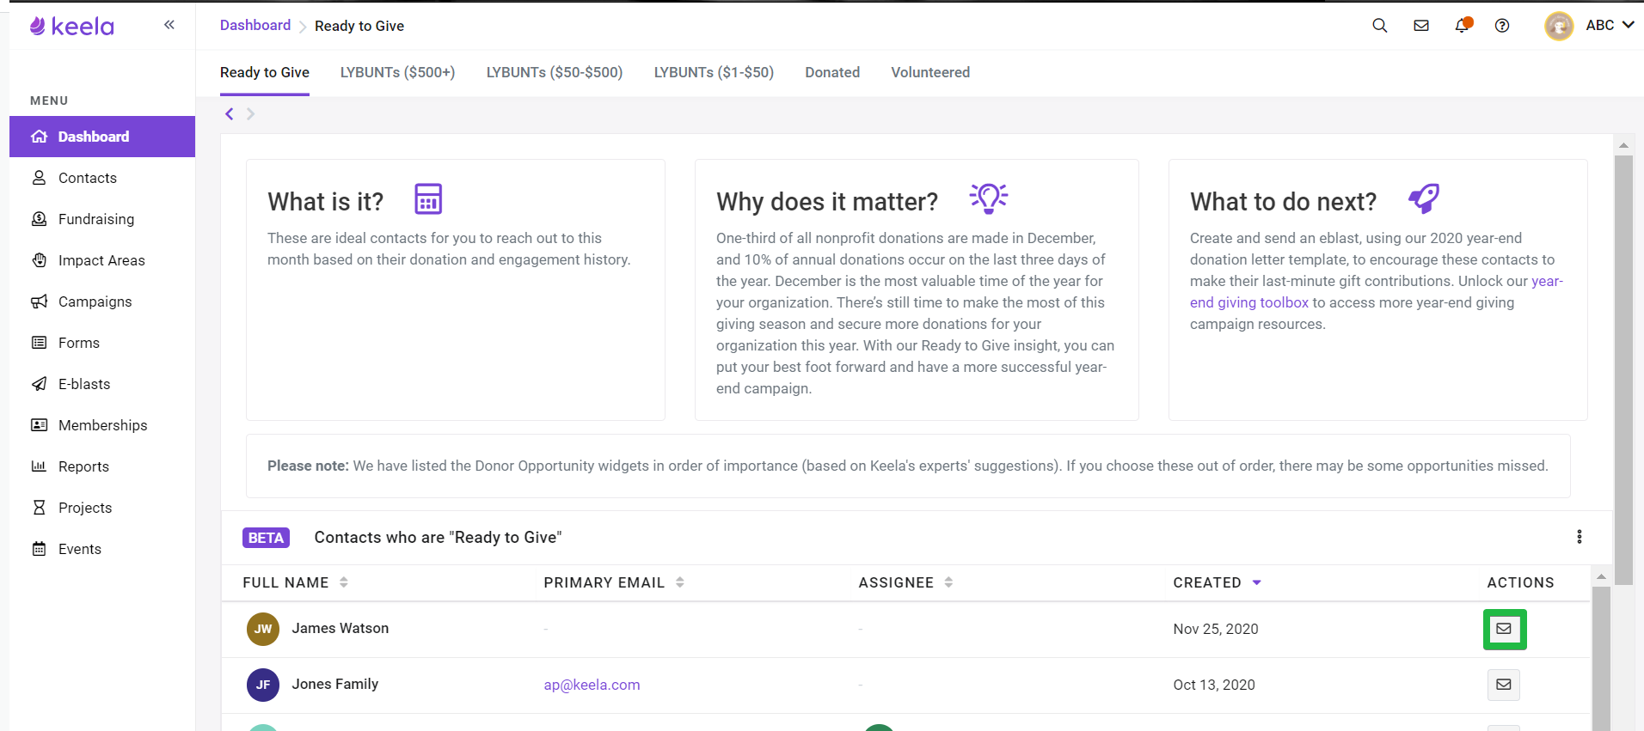1644x731 pixels.
Task: Sort by Full Name column
Action: [x=295, y=582]
